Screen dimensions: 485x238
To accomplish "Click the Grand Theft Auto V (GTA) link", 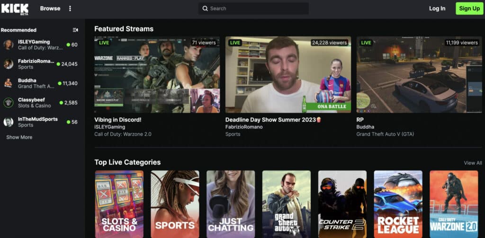I will [x=385, y=134].
